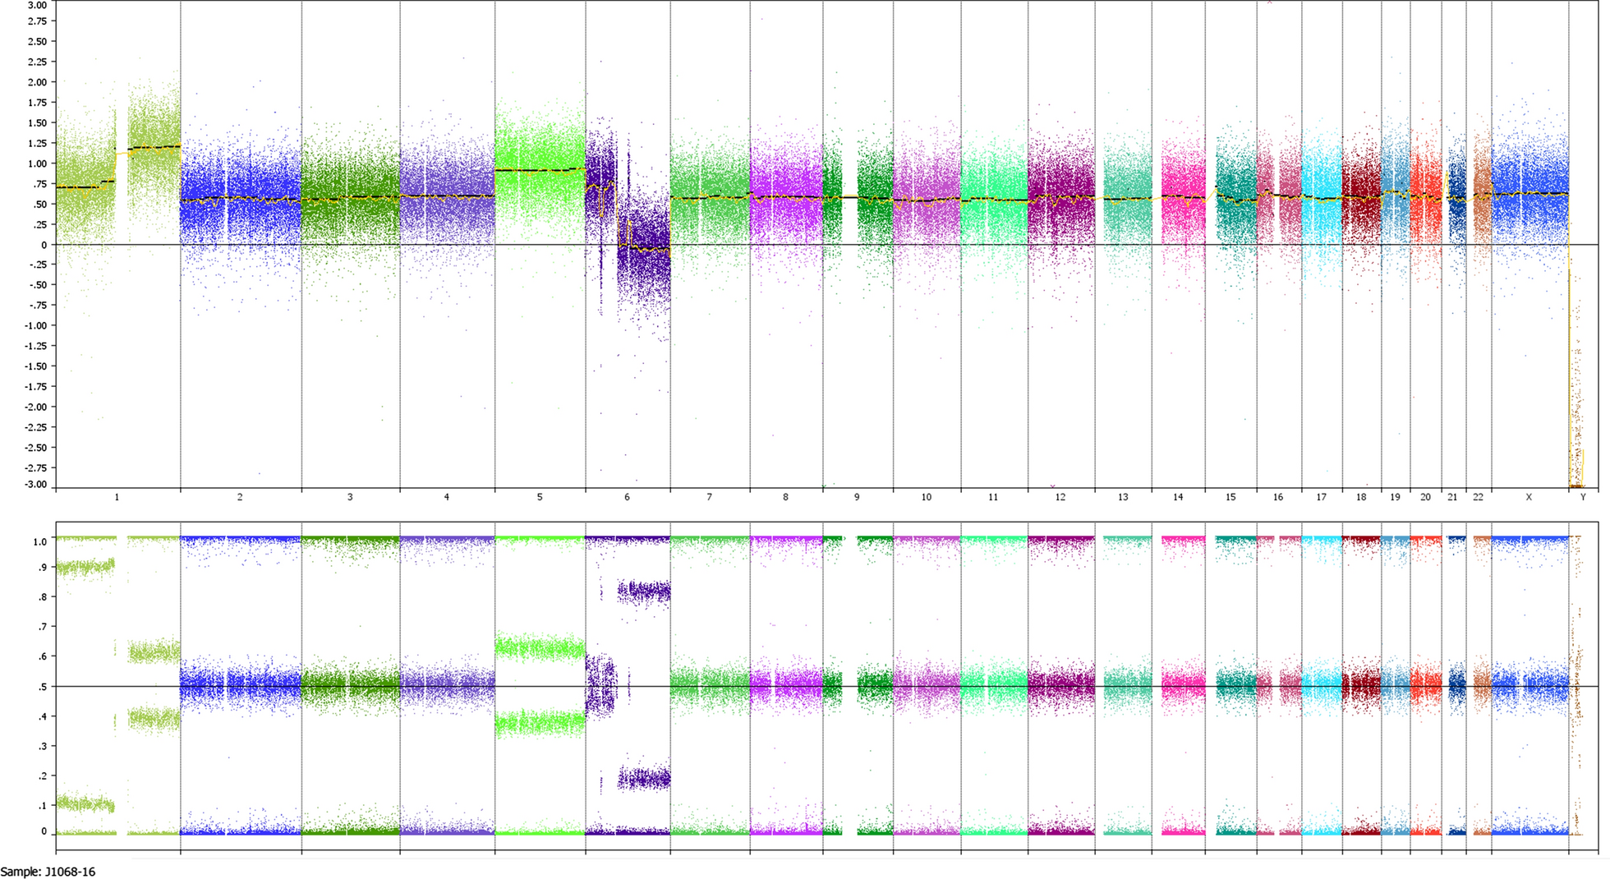This screenshot has height=879, width=1610.
Task: Click the 1.25 y-axis tick label
Action: 37,143
